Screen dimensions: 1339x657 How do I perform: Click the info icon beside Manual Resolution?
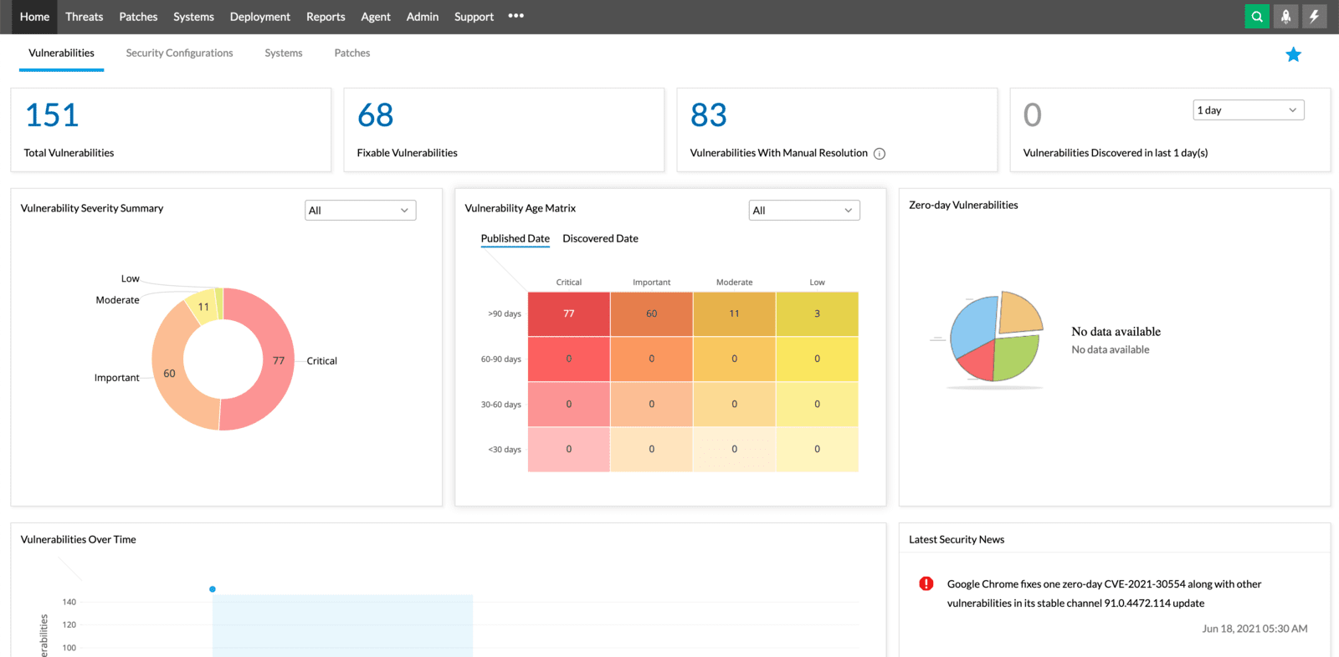(x=880, y=154)
